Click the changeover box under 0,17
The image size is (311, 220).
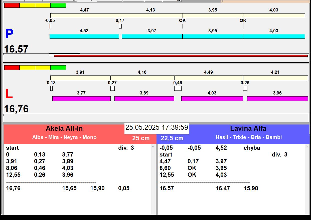(120, 26)
